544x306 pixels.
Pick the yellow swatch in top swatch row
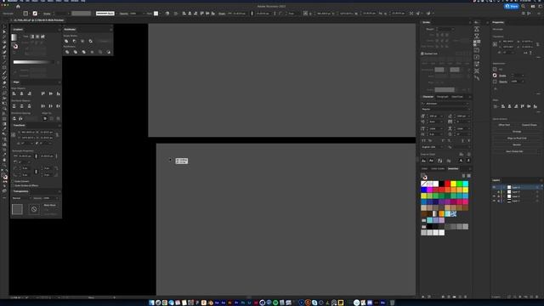click(453, 184)
